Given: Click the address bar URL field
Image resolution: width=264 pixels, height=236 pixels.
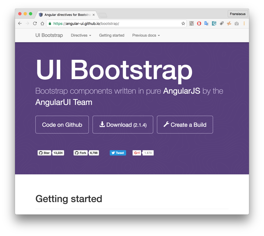Looking at the screenshot, I should (x=115, y=24).
